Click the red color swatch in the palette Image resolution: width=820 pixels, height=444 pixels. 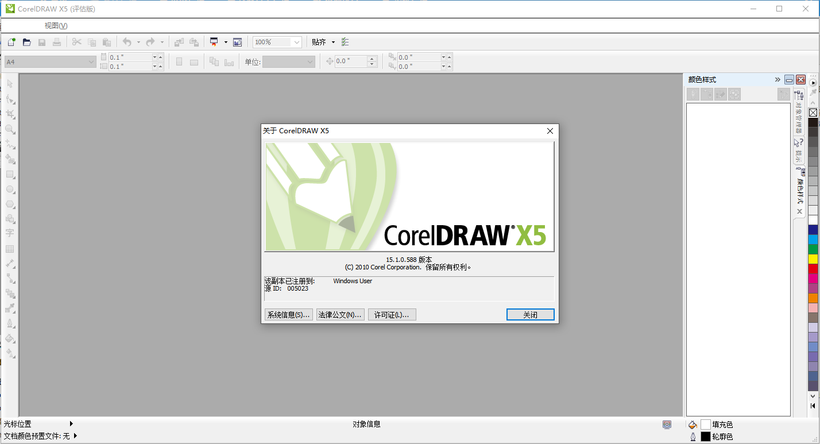[813, 270]
